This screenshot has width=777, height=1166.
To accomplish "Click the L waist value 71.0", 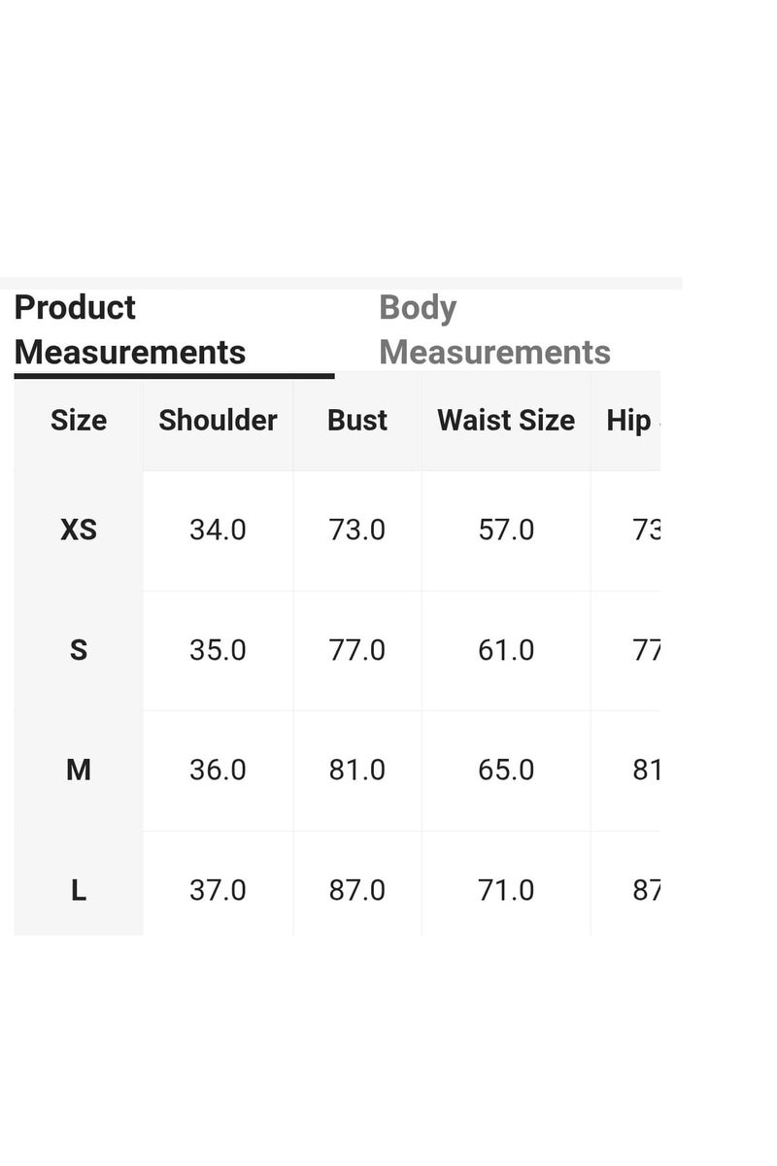I will point(506,890).
